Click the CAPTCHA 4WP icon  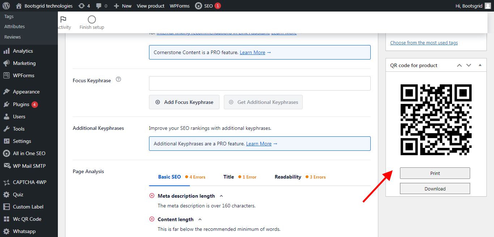[x=7, y=183]
